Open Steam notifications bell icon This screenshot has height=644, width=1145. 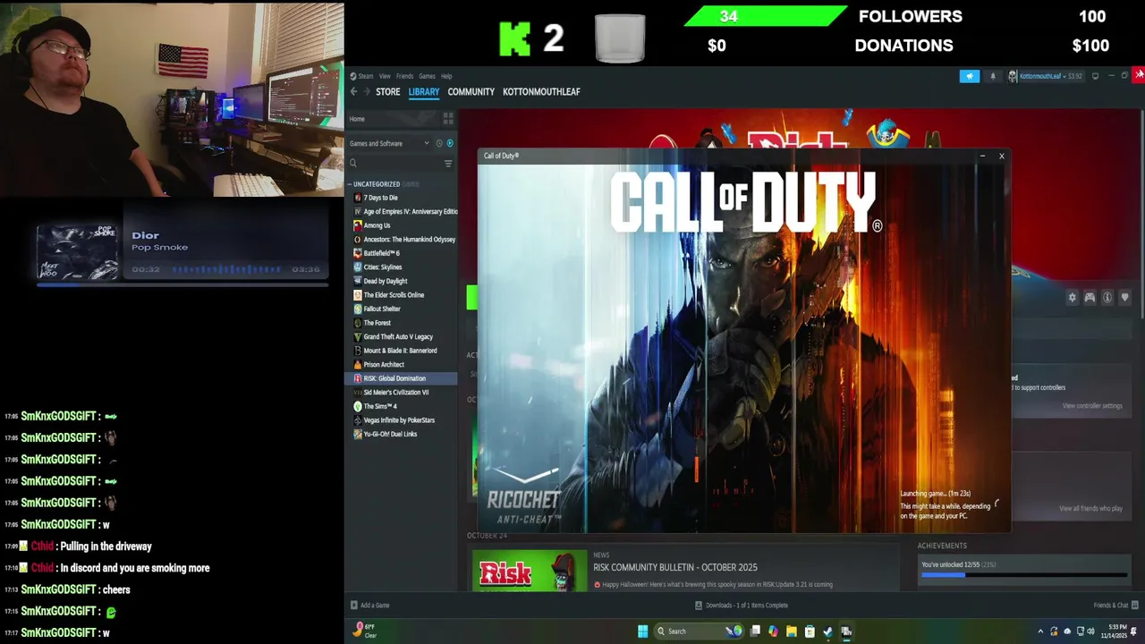[x=993, y=76]
